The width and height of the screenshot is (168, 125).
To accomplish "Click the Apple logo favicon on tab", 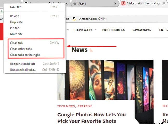I will tap(75, 4).
